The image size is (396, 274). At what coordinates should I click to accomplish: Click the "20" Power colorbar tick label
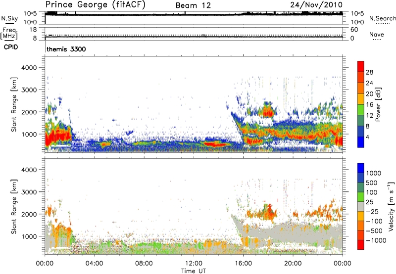[369, 94]
